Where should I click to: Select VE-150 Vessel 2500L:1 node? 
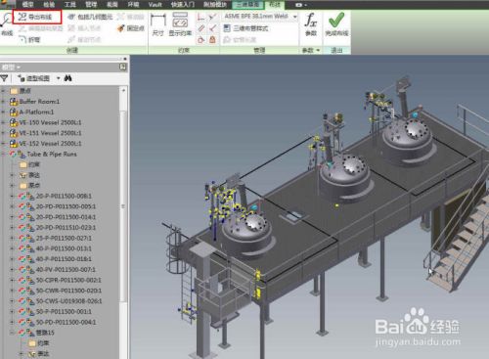[51, 122]
